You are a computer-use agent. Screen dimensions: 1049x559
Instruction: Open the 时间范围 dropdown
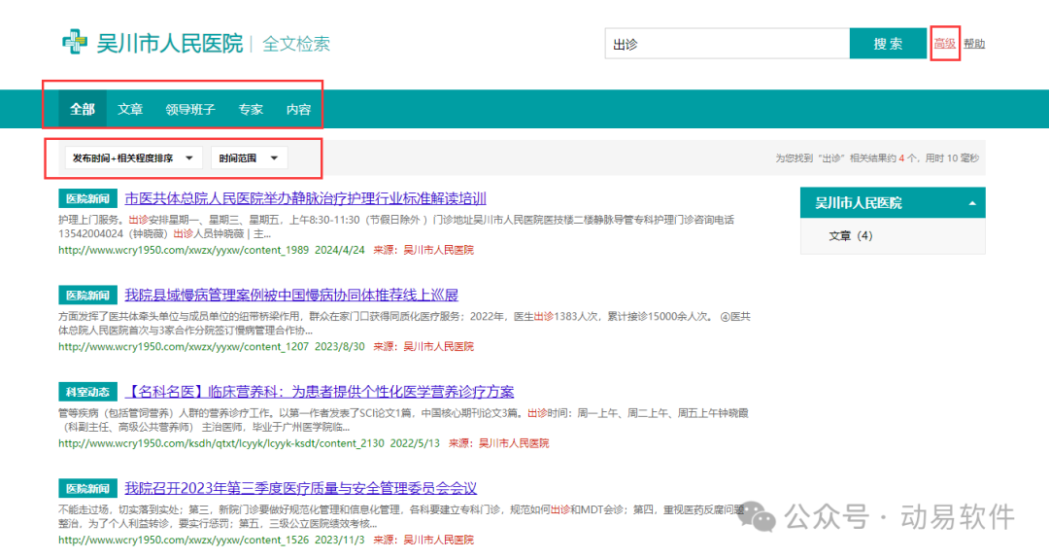click(248, 157)
